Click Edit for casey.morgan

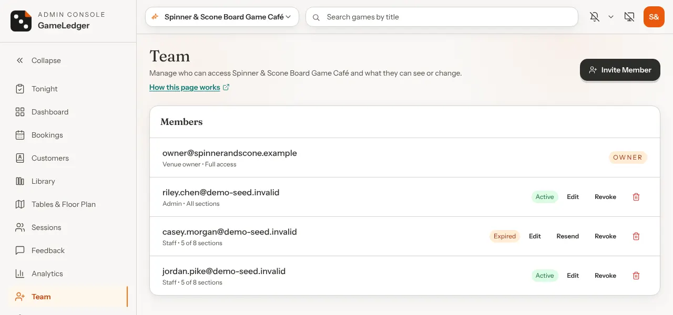535,236
